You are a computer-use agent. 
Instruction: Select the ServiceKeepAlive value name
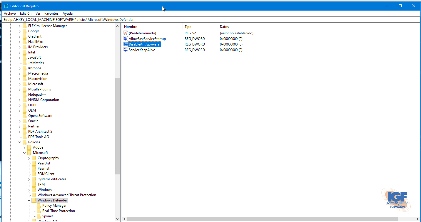click(x=142, y=50)
